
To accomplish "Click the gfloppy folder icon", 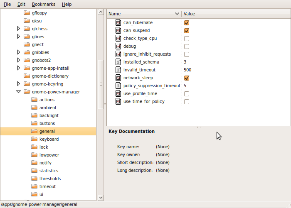I will tap(27, 13).
